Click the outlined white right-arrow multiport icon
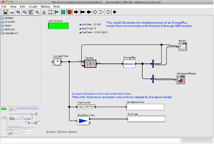The image size is (214, 144). click(95, 12)
